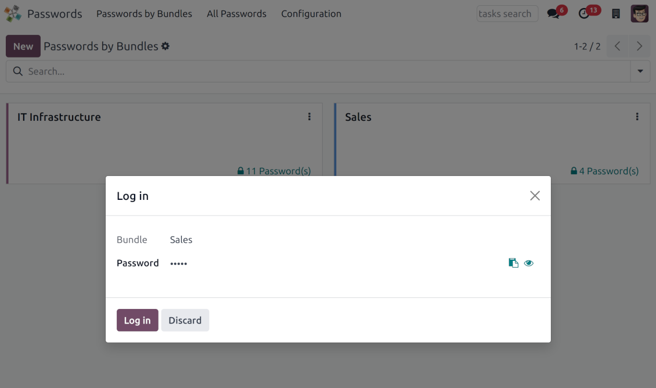
Task: Click the Passwords app logo icon
Action: pos(13,13)
